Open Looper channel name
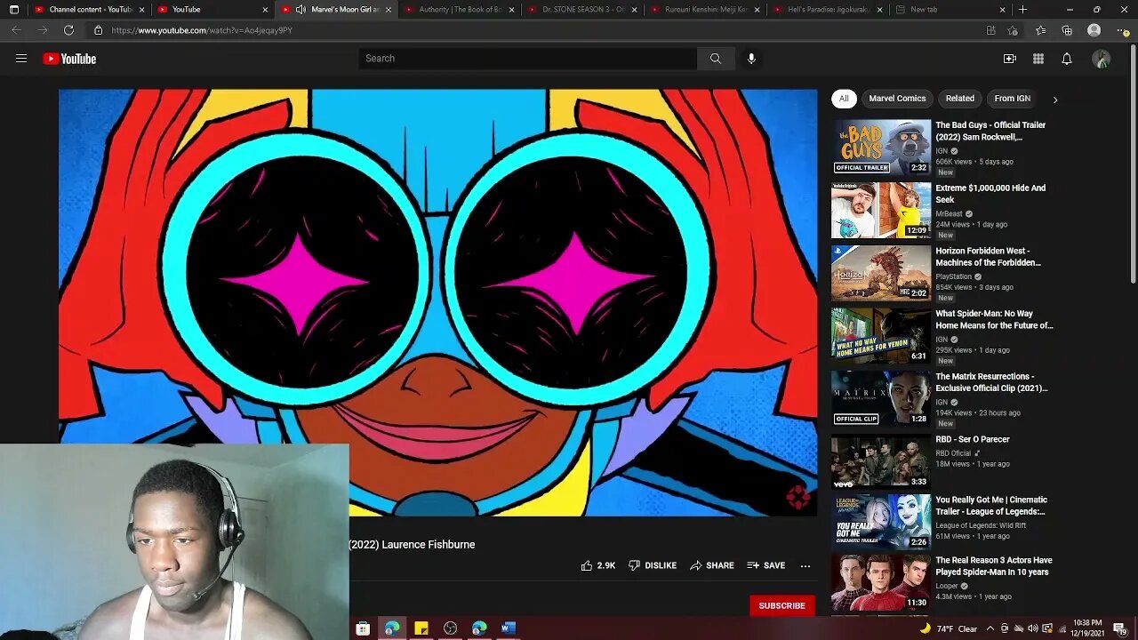 (x=947, y=586)
